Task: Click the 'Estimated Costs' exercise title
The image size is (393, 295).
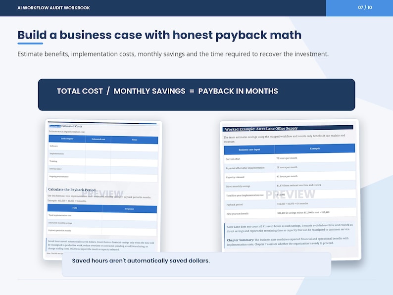Action: click(71, 126)
